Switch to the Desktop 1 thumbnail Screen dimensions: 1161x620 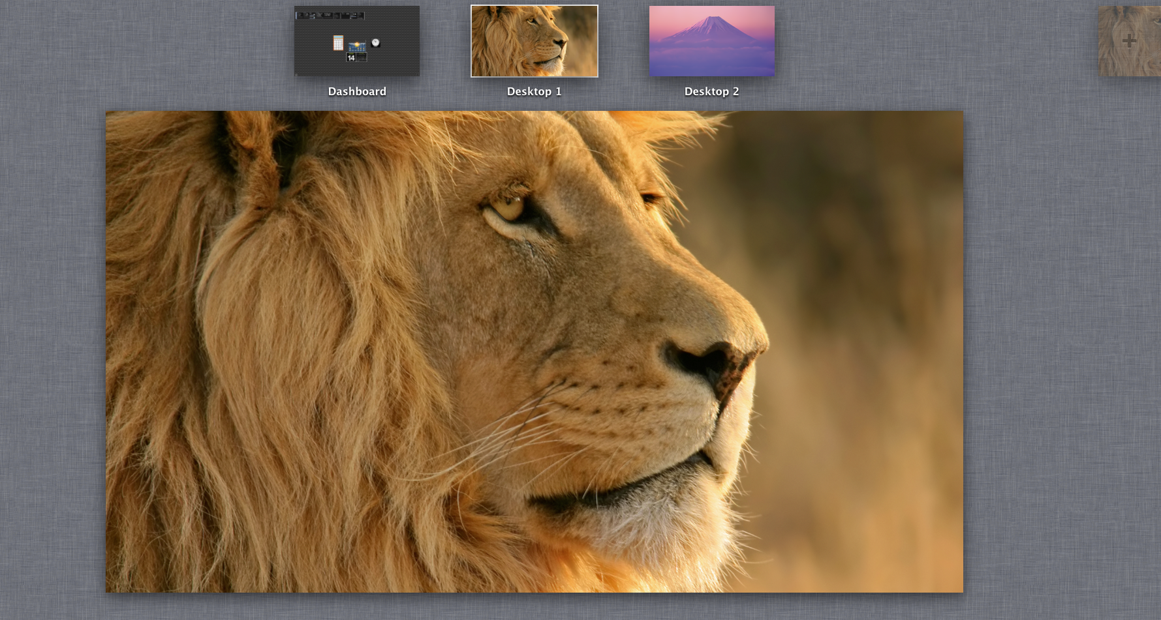pyautogui.click(x=534, y=41)
